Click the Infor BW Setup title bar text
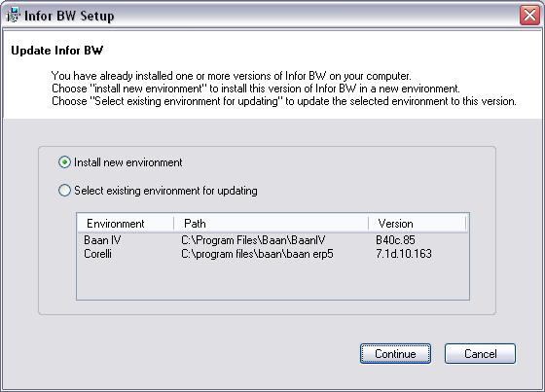 pyautogui.click(x=69, y=16)
